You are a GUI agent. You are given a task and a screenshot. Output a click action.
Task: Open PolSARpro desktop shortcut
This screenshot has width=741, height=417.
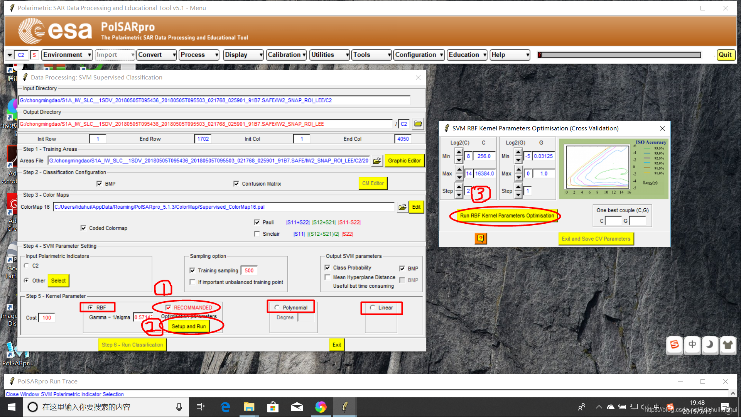[x=18, y=353]
